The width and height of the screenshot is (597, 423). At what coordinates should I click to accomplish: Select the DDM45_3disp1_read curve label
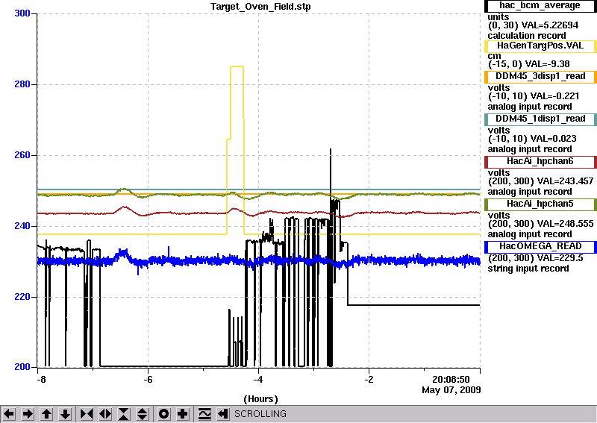[540, 77]
